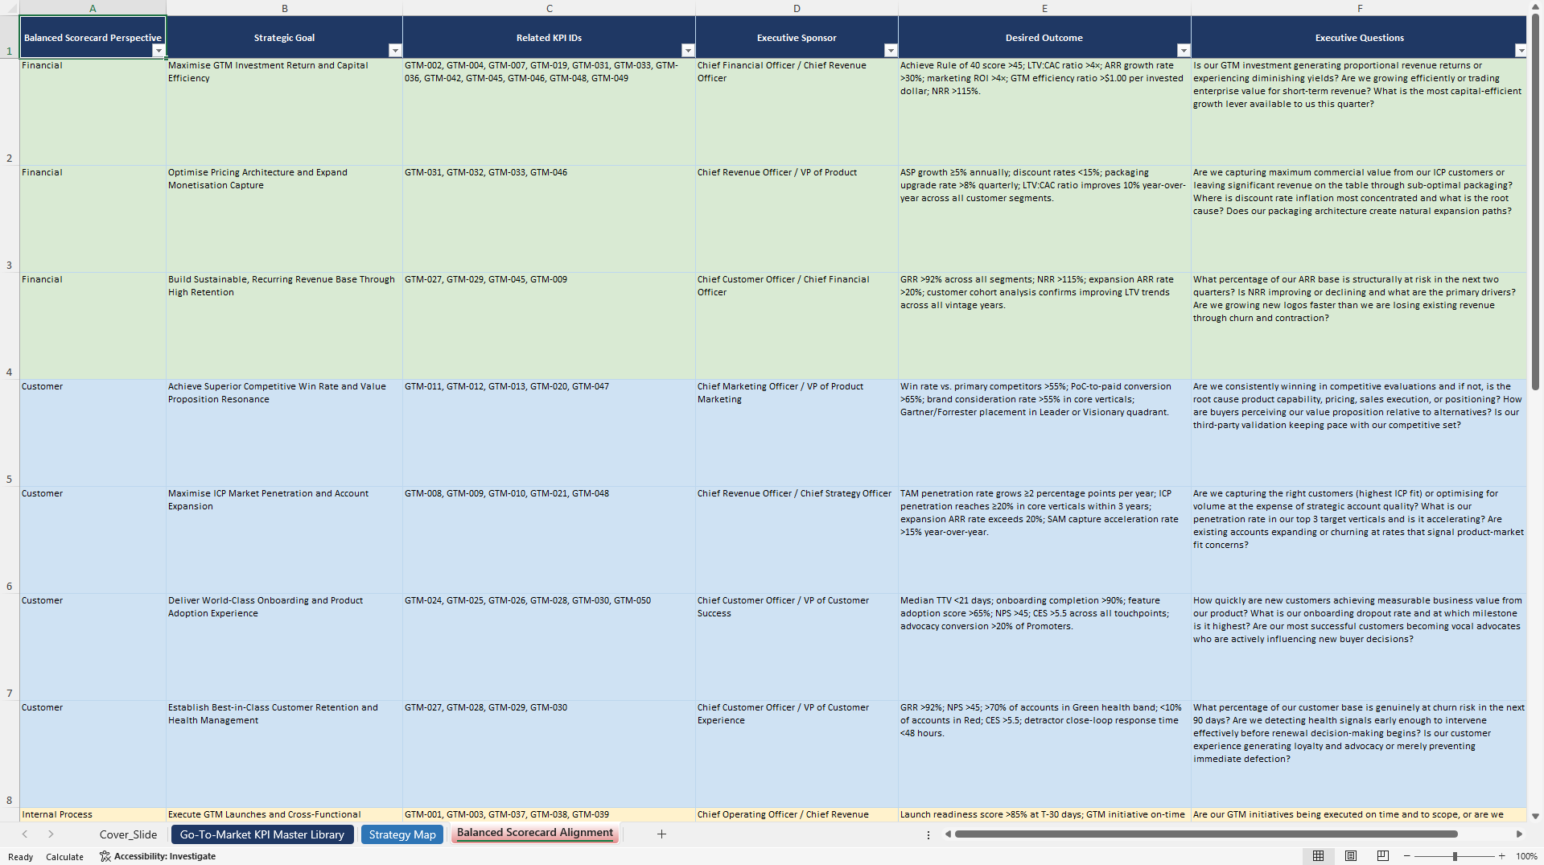
Task: Select cell 'Maximise GTM Investment Return and Capital Efficiency'
Action: (x=284, y=112)
